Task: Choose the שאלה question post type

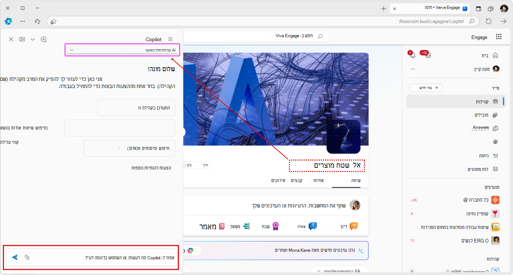Action: [x=308, y=226]
